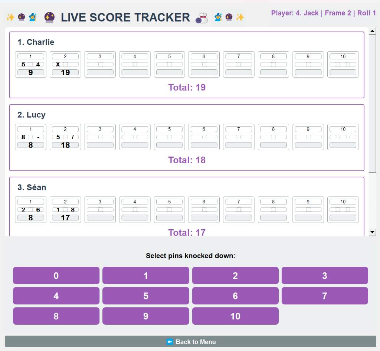Click the large crystal ball beside LIVE SCORE TRACKER

(x=49, y=17)
